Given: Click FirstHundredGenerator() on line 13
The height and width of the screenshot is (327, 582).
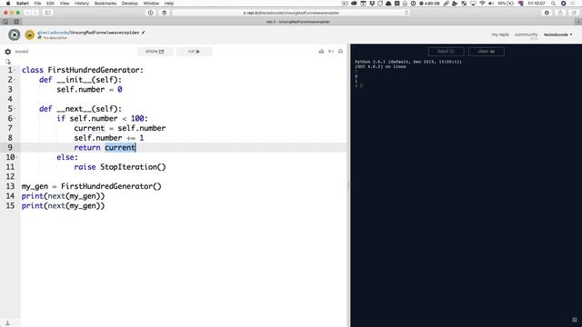Looking at the screenshot, I should [x=111, y=186].
